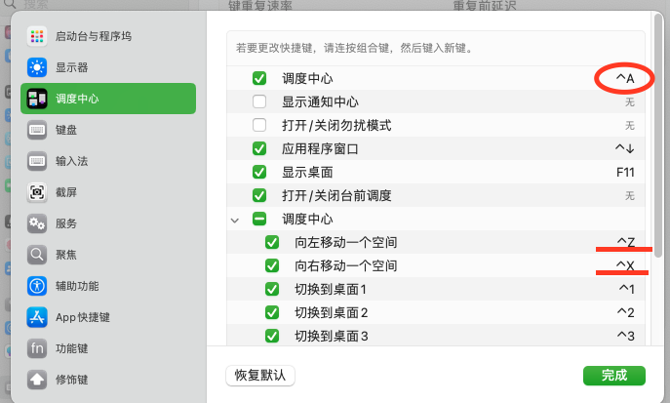Uncheck the Show Desktop shortcut checkbox
Screen dimensions: 670x403
259,172
